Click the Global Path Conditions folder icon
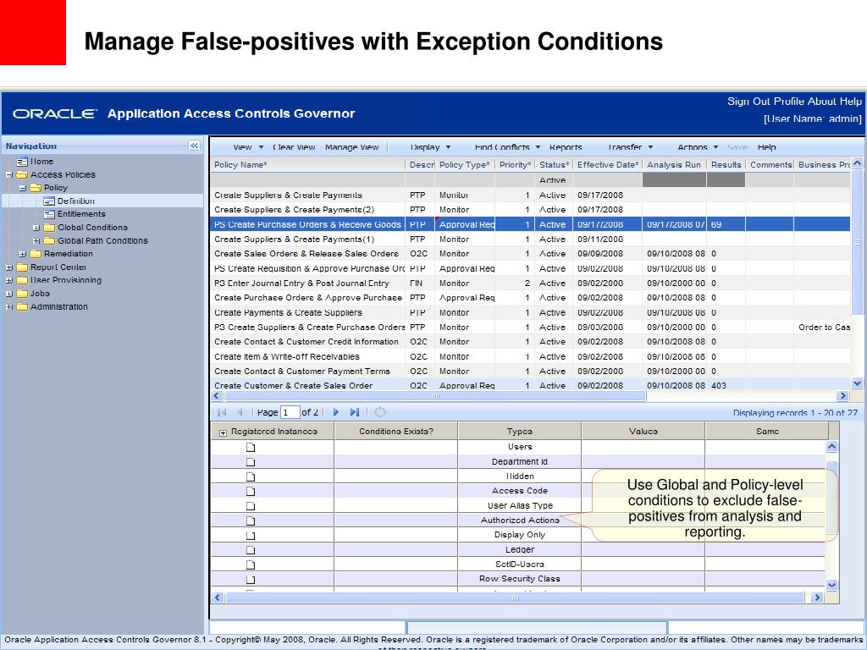 click(x=49, y=241)
